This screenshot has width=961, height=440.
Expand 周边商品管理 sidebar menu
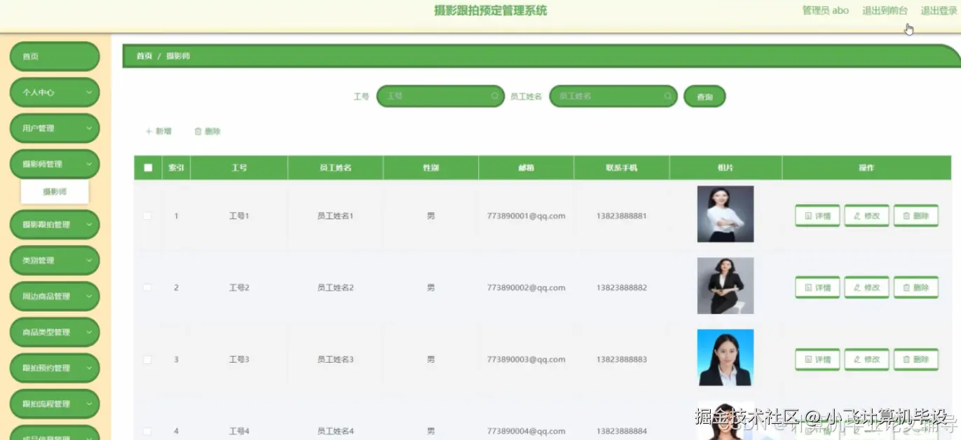pos(55,296)
